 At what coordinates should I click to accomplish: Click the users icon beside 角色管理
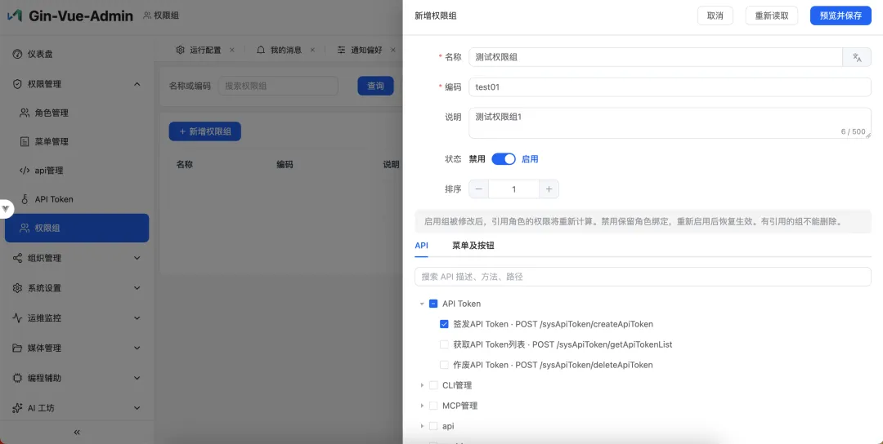(25, 113)
